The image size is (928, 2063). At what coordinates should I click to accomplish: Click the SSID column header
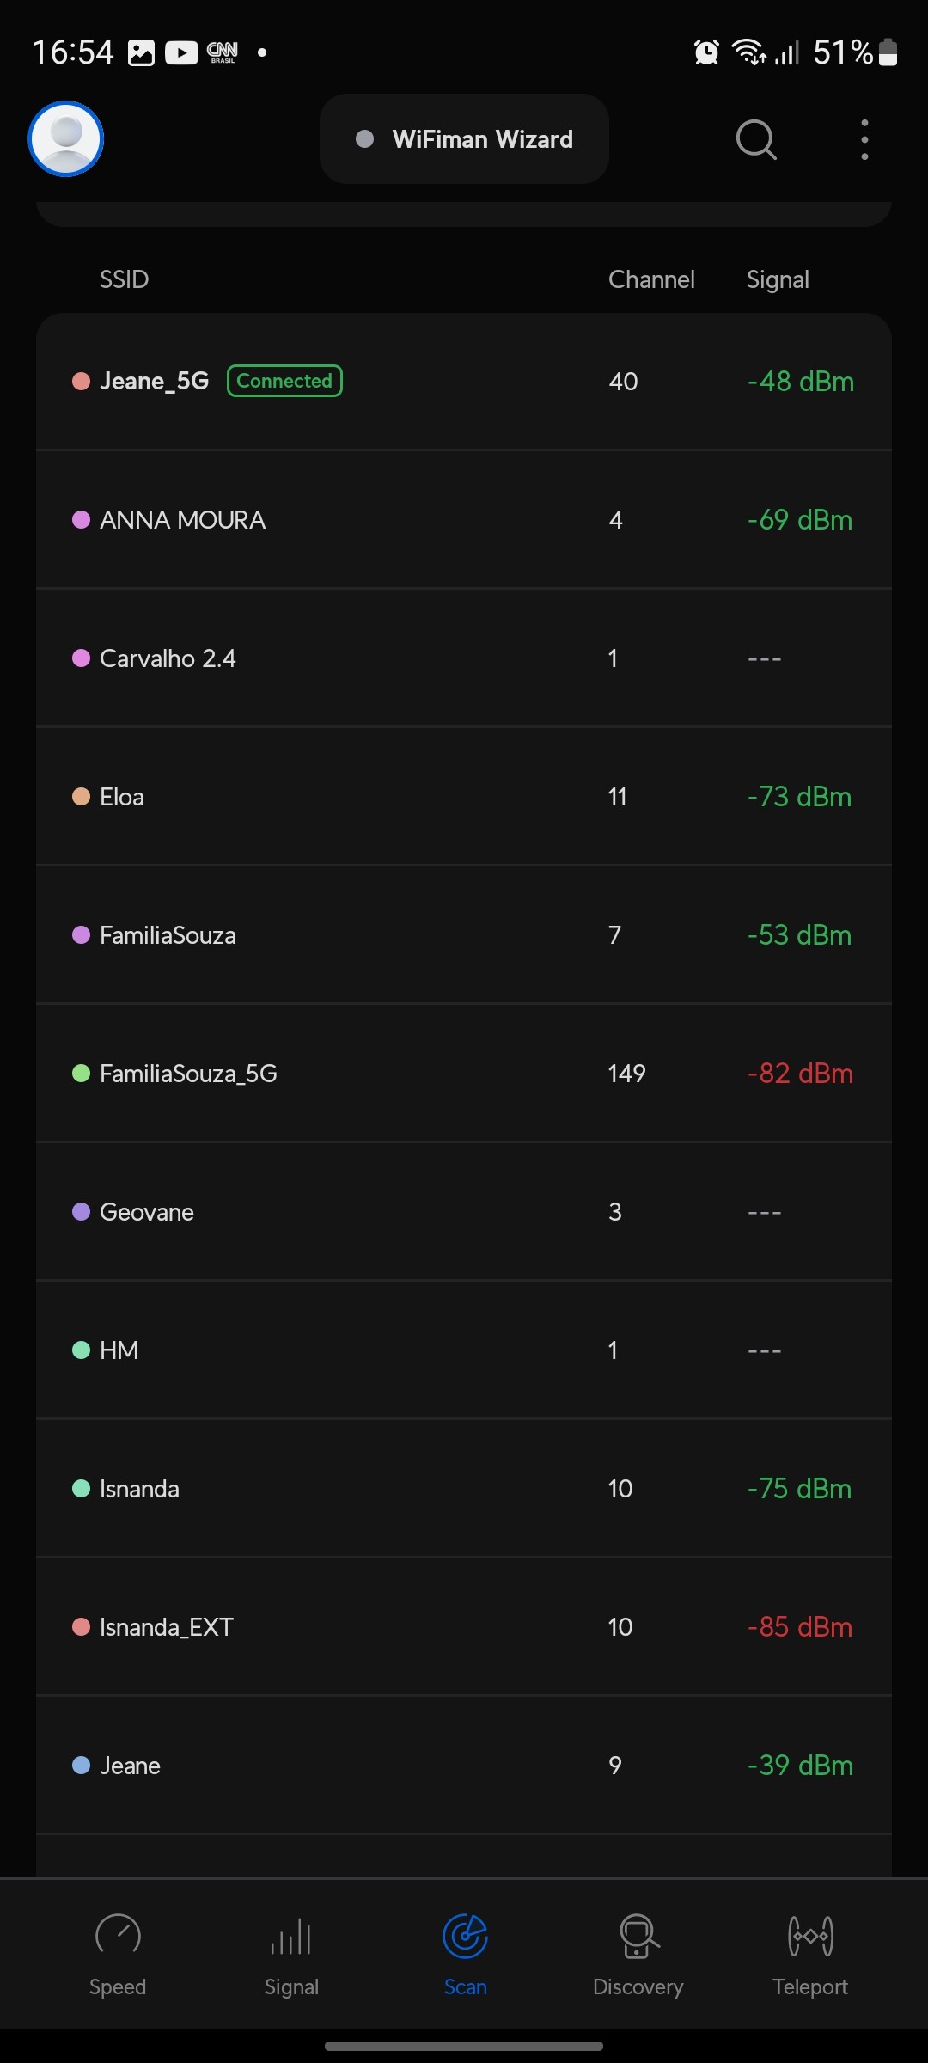[x=125, y=279]
